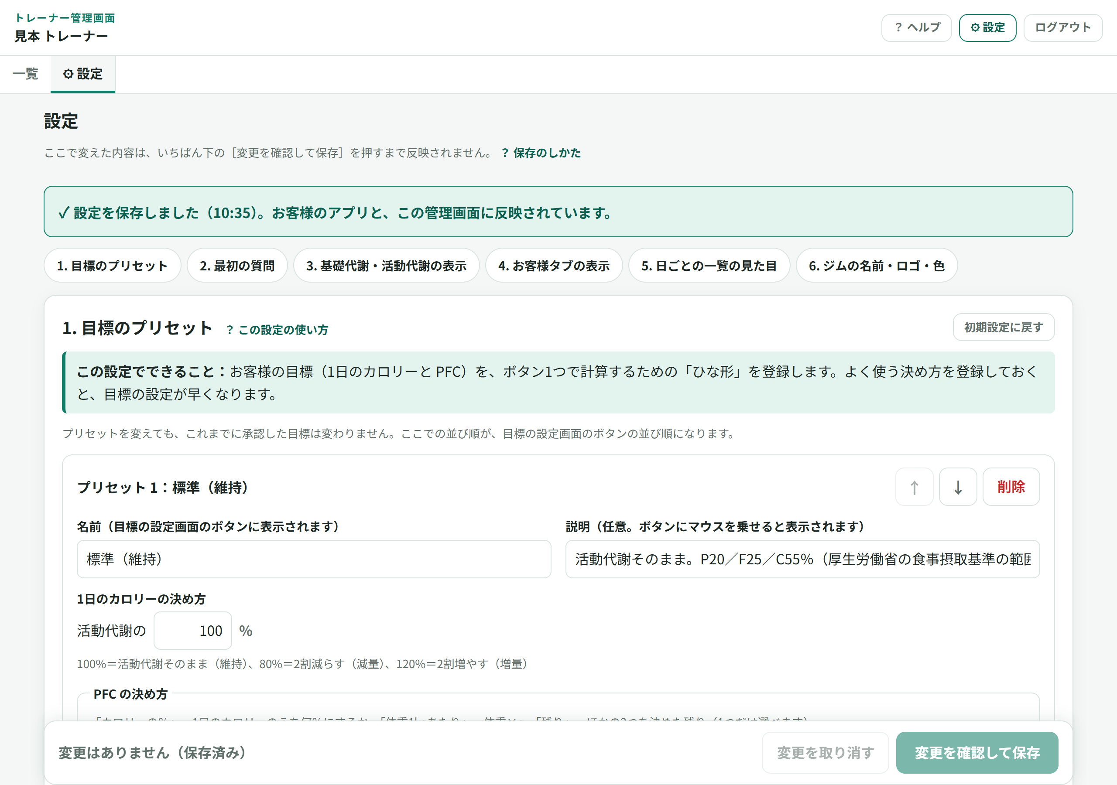Jump to section 6. ジムの名前・ロゴ・色
Viewport: 1117px width, 785px height.
point(877,266)
